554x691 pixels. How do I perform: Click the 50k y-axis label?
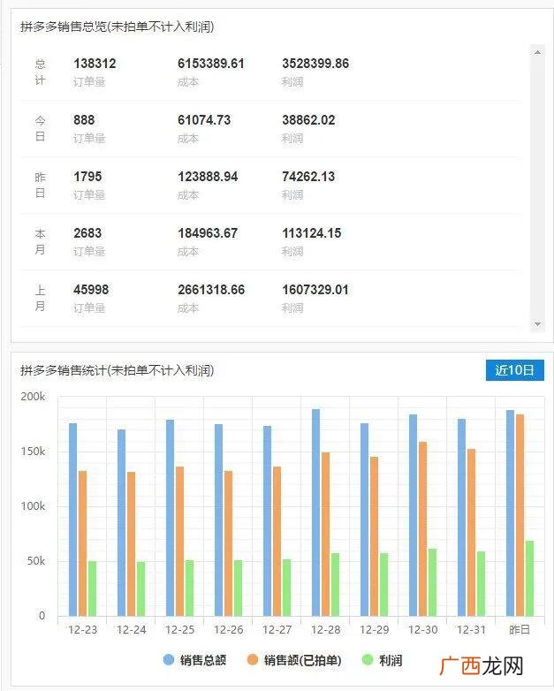click(x=35, y=561)
